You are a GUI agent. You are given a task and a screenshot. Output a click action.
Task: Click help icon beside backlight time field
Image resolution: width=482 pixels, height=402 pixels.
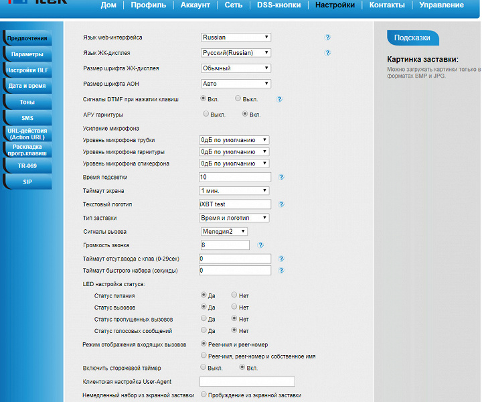[281, 177]
